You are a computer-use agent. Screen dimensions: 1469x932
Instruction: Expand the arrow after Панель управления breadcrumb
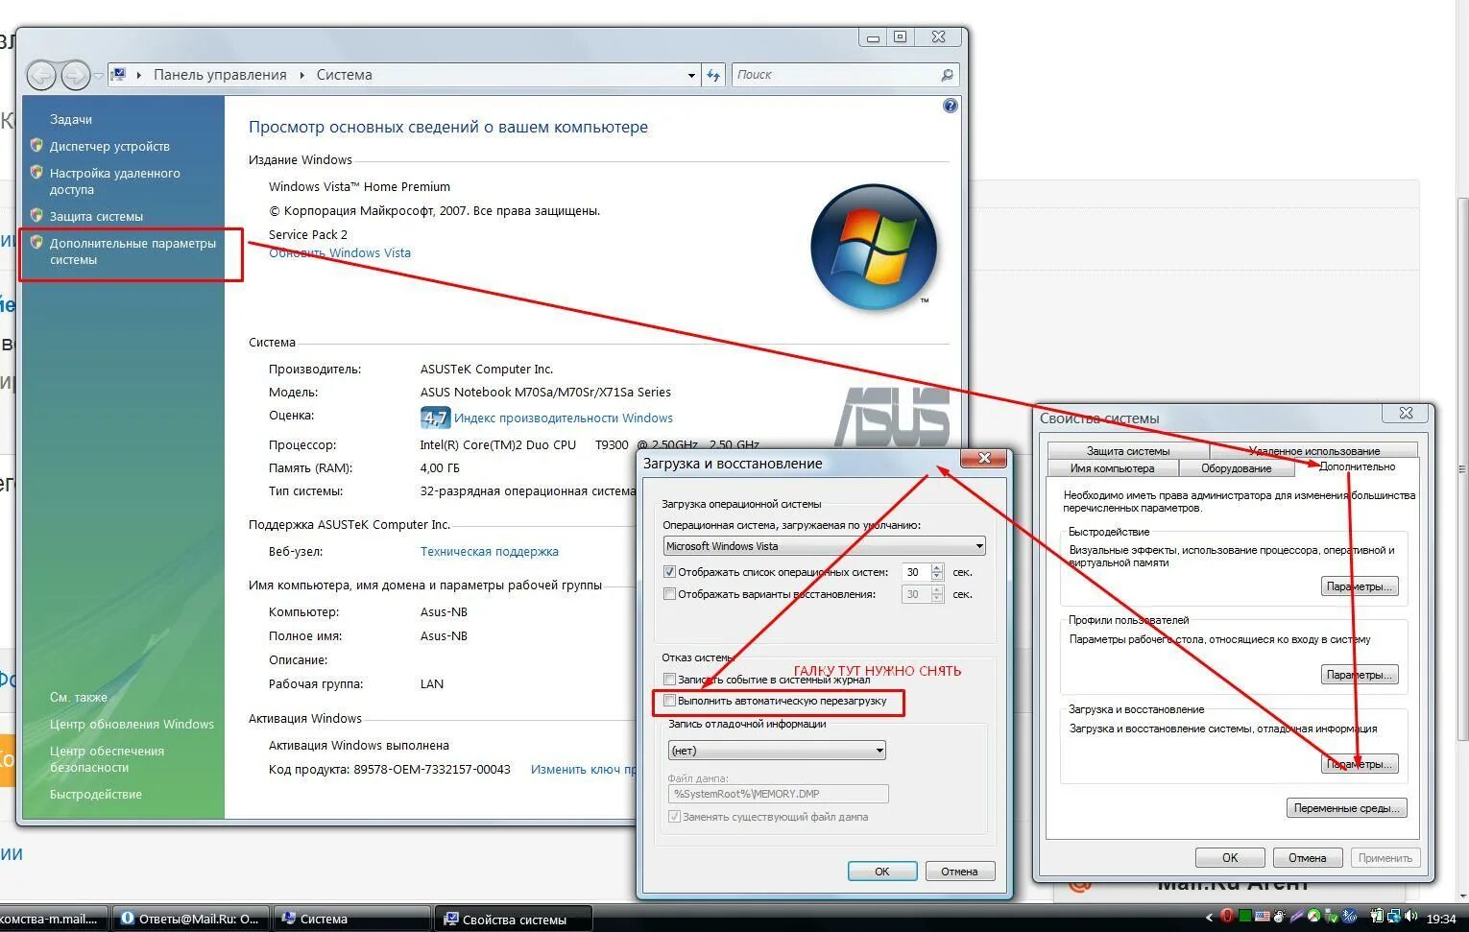click(302, 75)
